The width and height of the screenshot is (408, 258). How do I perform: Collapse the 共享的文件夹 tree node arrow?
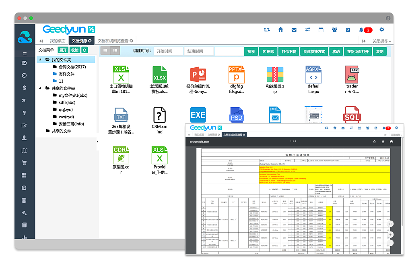[x=40, y=88]
